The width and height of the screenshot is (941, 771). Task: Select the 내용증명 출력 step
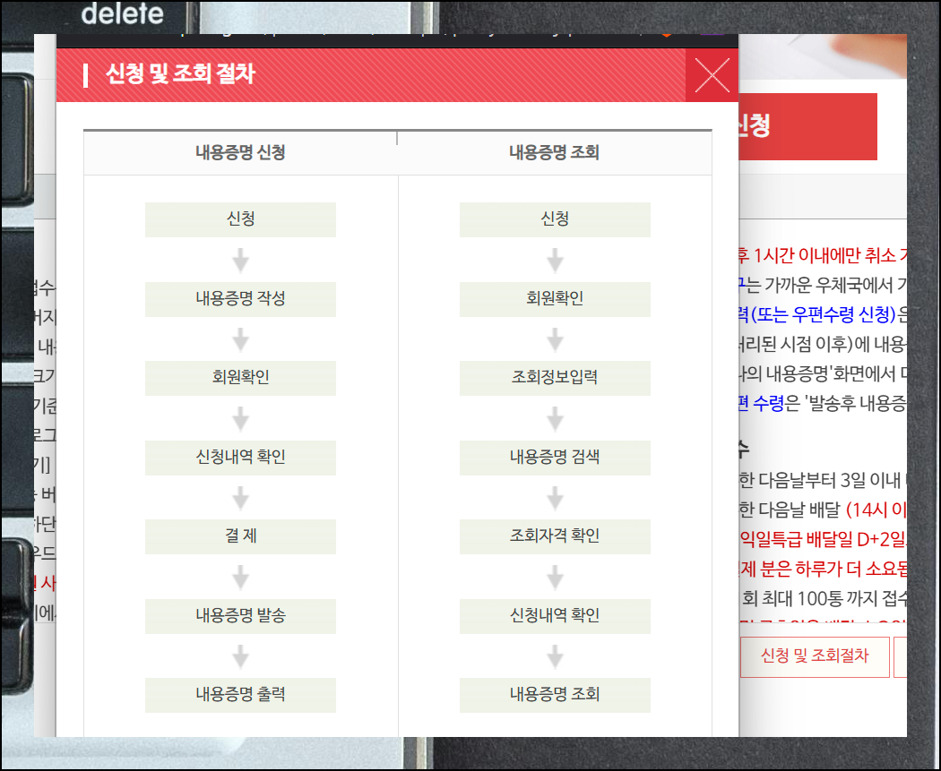240,695
